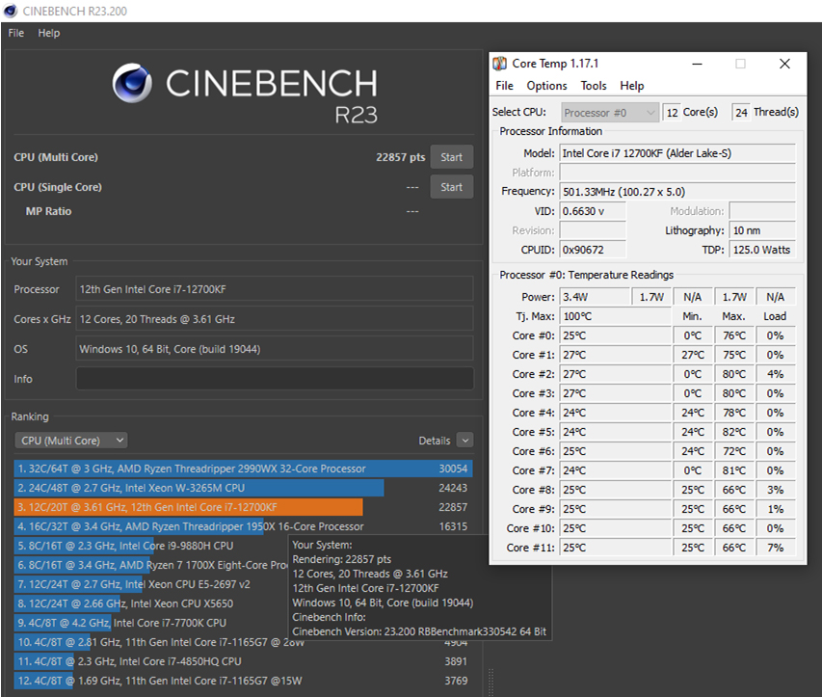Viewport: 822px width, 697px height.
Task: Click the Lithography value 10 nm
Action: (x=762, y=230)
